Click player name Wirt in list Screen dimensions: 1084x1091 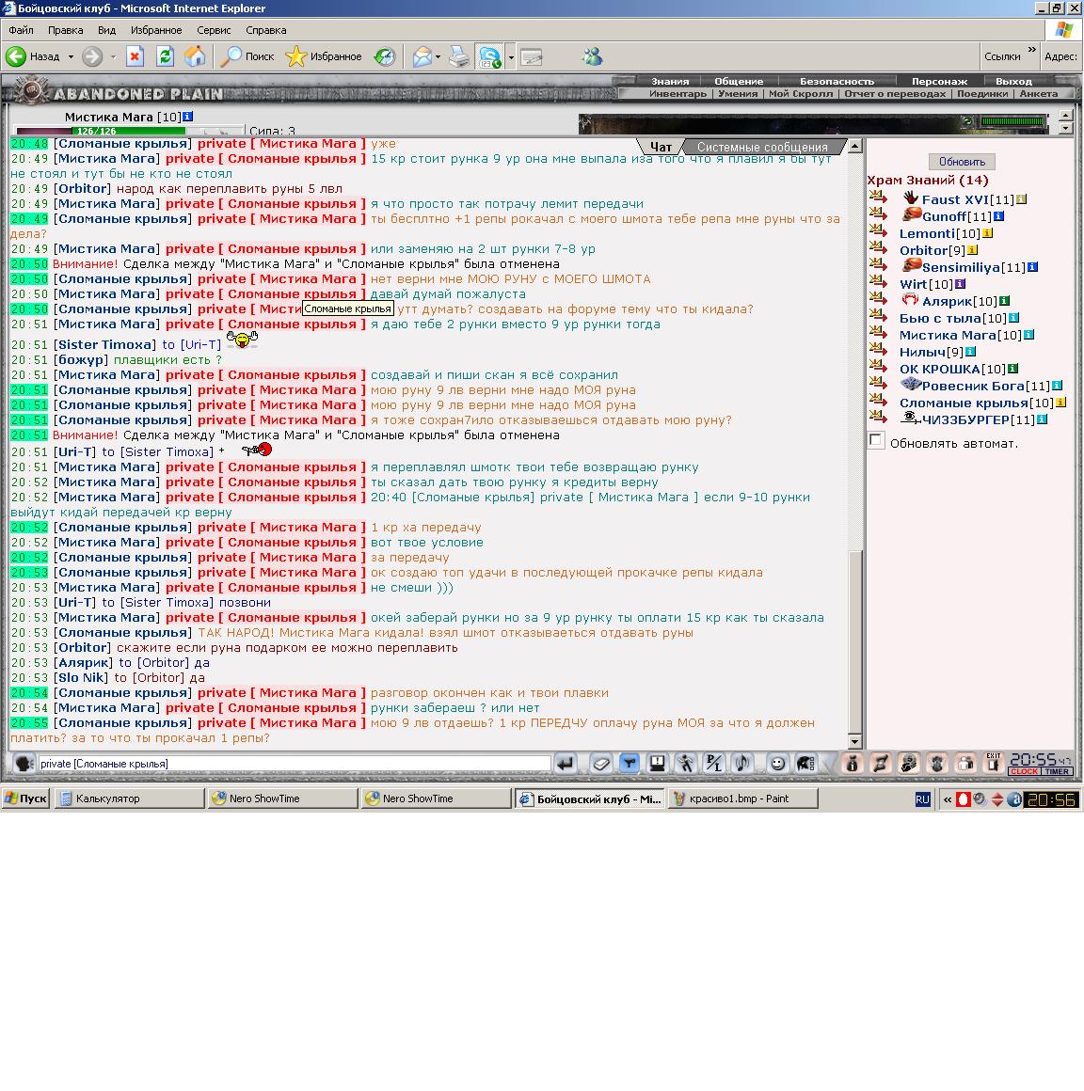pyautogui.click(x=913, y=285)
